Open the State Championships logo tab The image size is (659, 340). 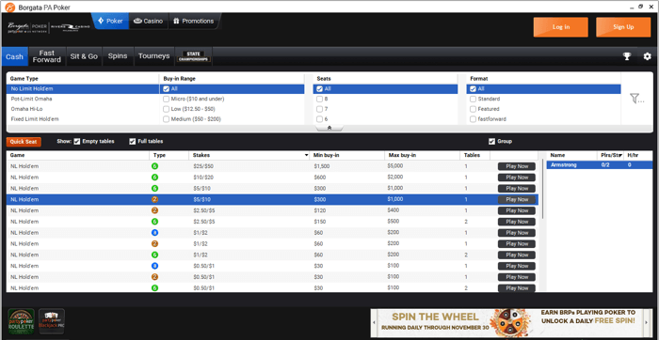(x=194, y=56)
